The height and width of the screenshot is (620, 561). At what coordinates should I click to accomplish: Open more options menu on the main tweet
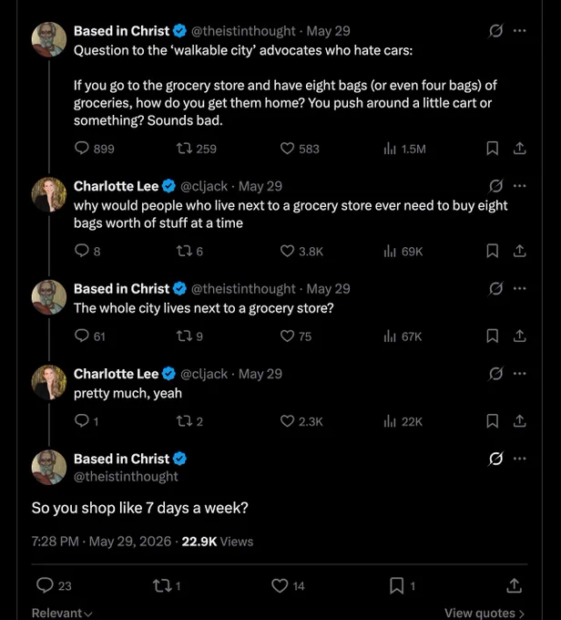pyautogui.click(x=519, y=459)
